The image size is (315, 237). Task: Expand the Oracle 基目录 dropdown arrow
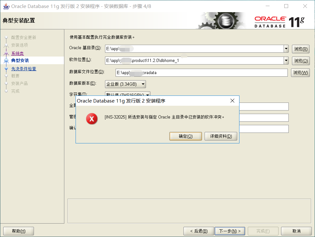tap(286, 49)
